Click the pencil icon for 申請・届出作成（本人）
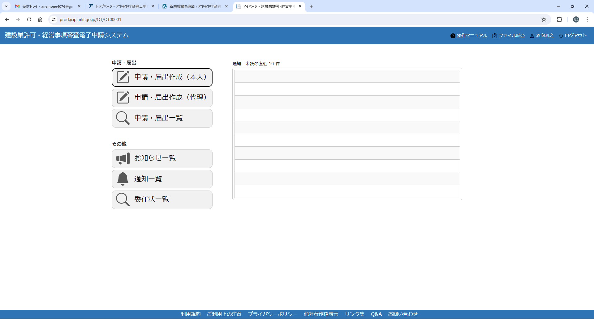This screenshot has height=319, width=594. (123, 77)
